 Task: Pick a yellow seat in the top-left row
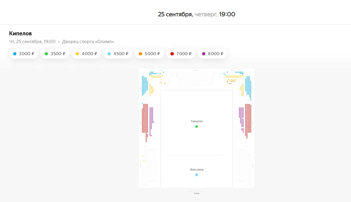[x=156, y=76]
